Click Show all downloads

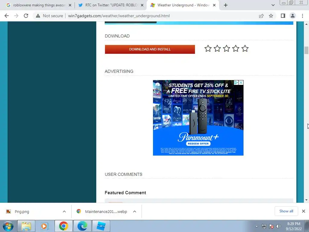pyautogui.click(x=286, y=211)
